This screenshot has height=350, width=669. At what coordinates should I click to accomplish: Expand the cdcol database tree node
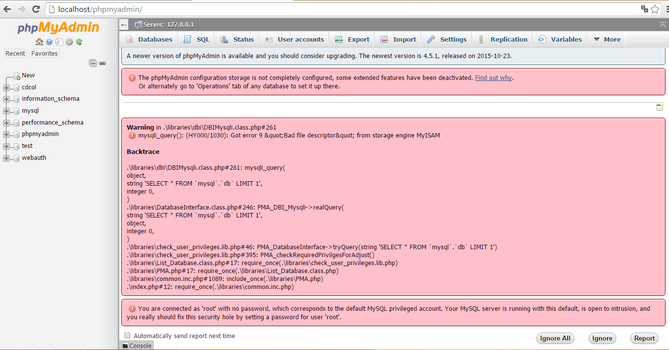(6, 88)
